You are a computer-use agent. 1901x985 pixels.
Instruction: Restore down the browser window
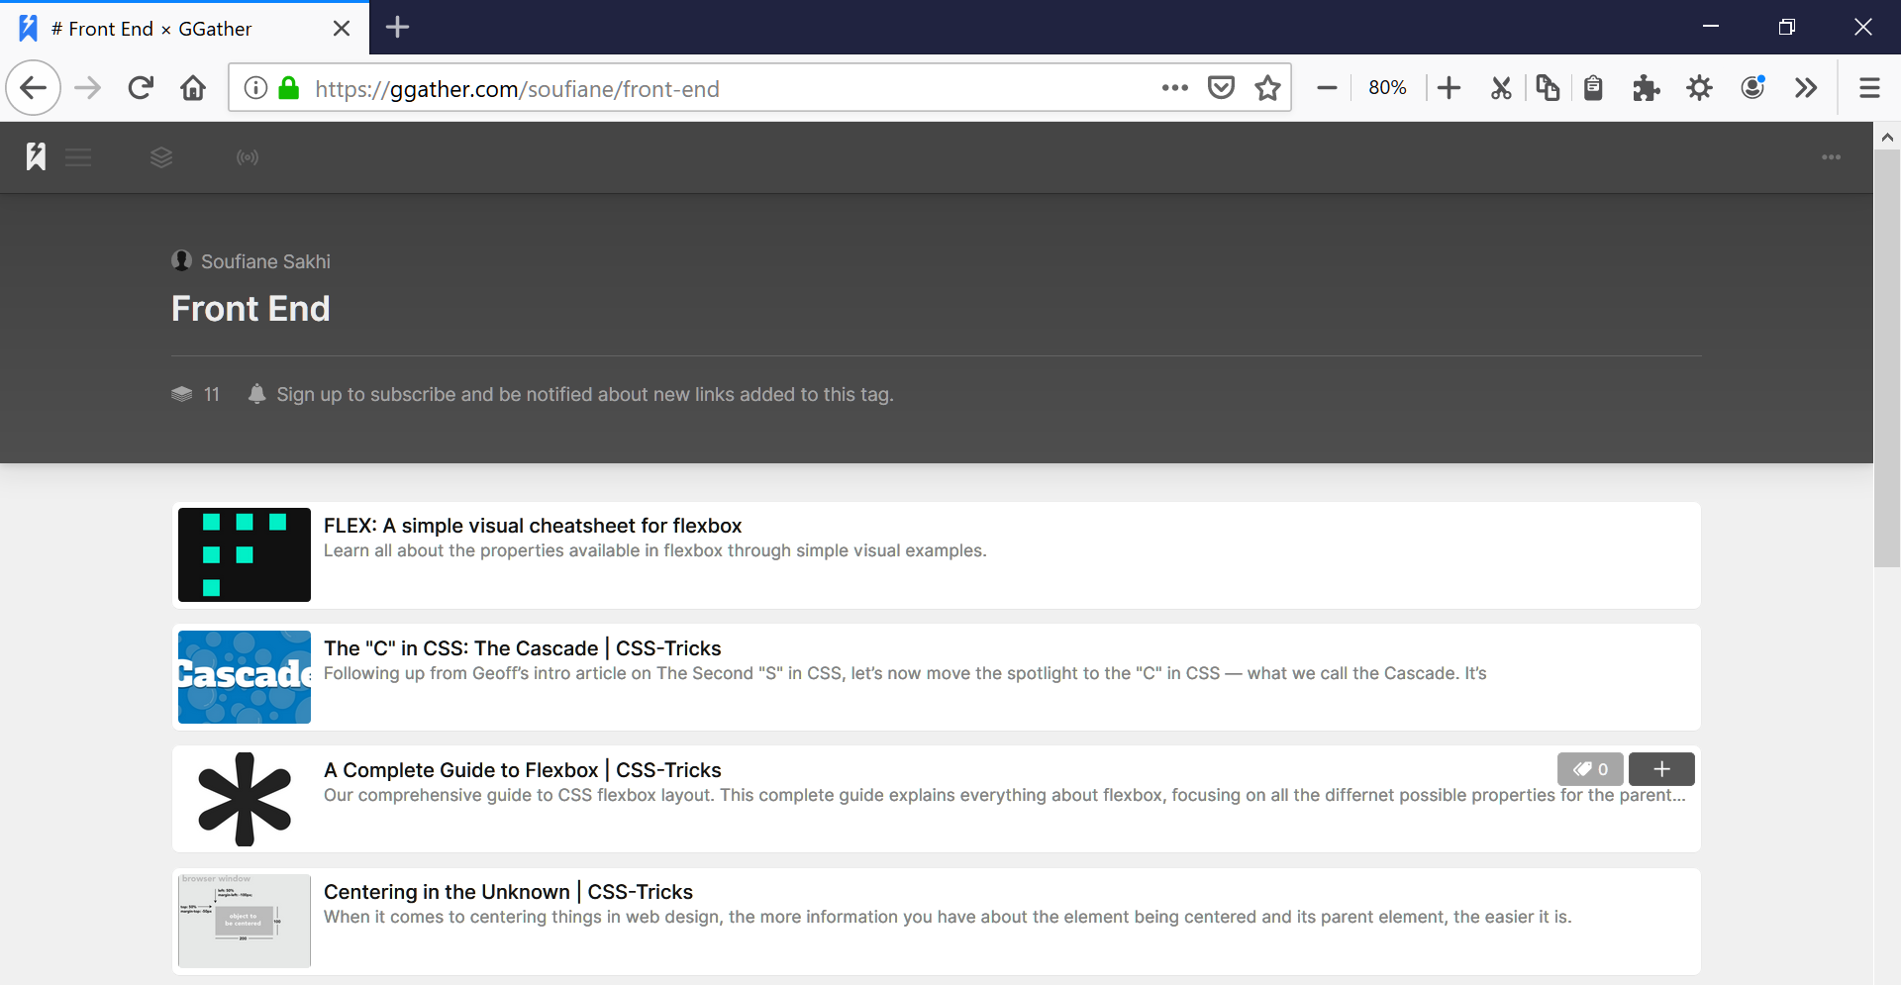[x=1786, y=27]
